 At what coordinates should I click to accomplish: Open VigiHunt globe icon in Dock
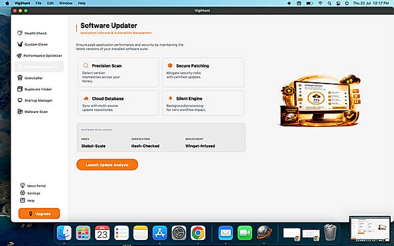coord(264,232)
